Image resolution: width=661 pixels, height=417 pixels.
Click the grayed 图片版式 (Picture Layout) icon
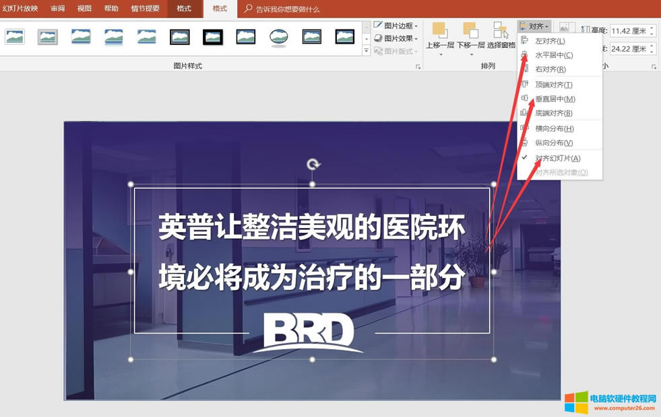tap(379, 52)
